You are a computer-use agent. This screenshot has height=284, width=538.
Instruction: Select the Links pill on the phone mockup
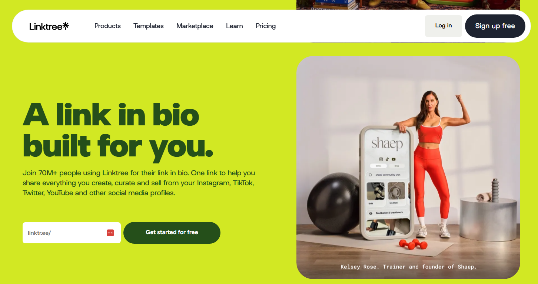pyautogui.click(x=378, y=166)
